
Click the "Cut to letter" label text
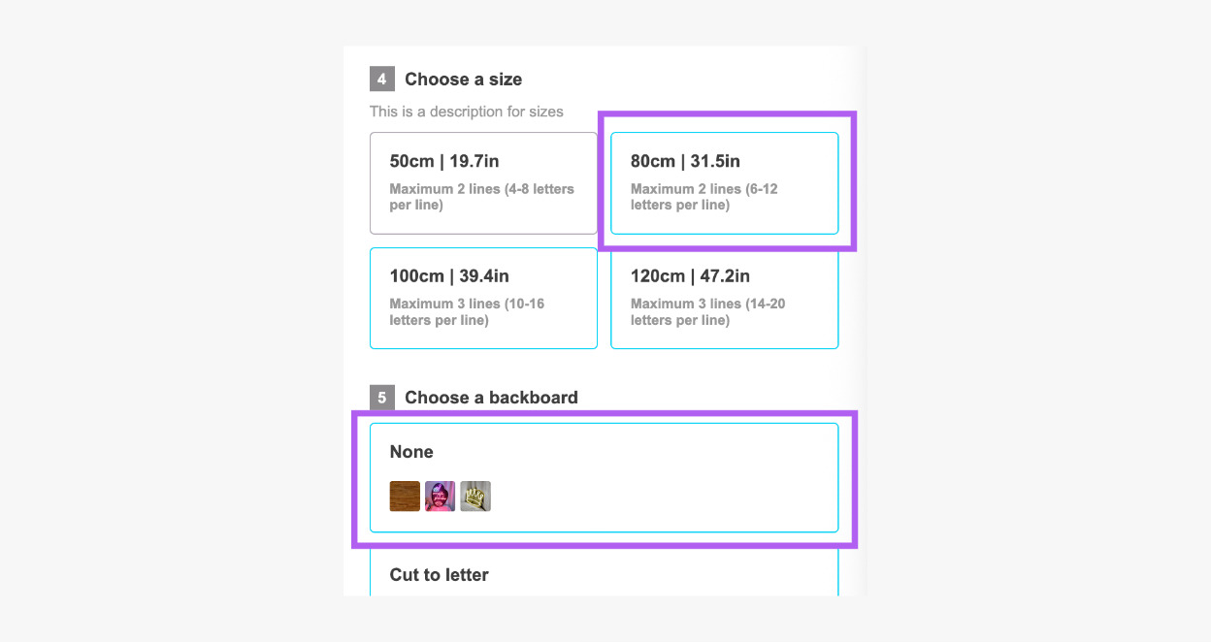coord(439,575)
